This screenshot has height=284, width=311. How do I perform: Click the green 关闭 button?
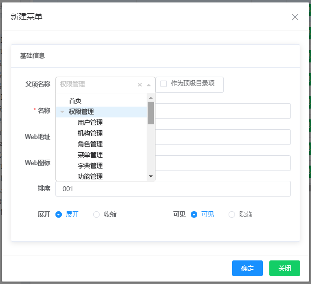coord(285,268)
